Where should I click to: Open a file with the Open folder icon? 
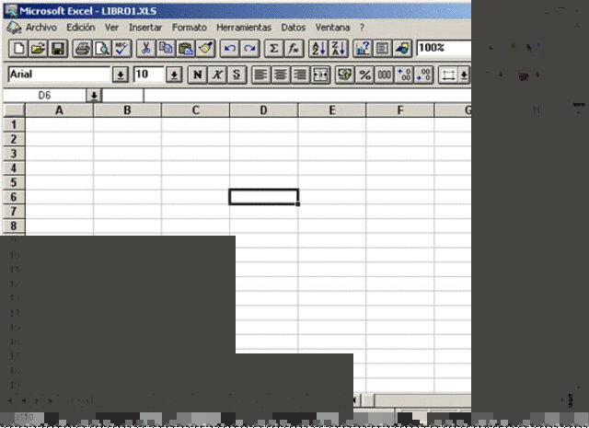pos(38,49)
